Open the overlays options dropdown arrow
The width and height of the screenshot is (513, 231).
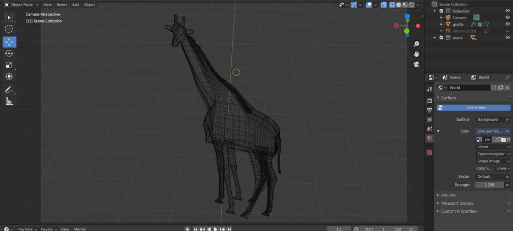tap(375, 5)
